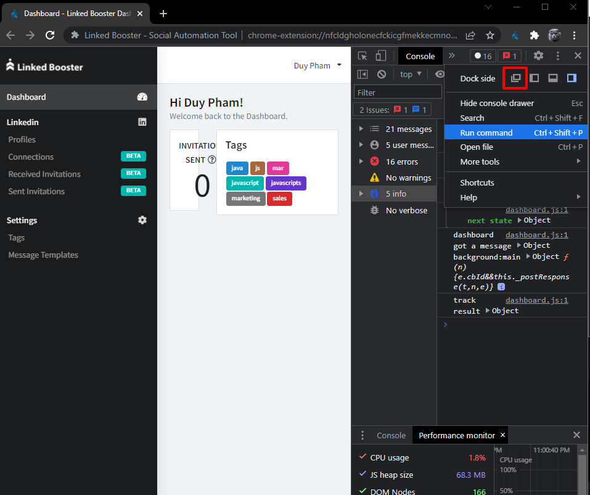
Task: Open Tags under Settings in the sidebar
Action: 16,238
